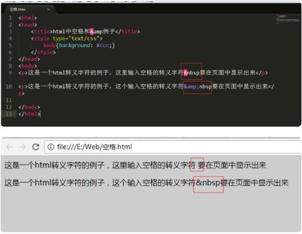The width and height of the screenshot is (302, 234).
Task: Click &nbsp in the line 9 code
Action: coord(191,72)
